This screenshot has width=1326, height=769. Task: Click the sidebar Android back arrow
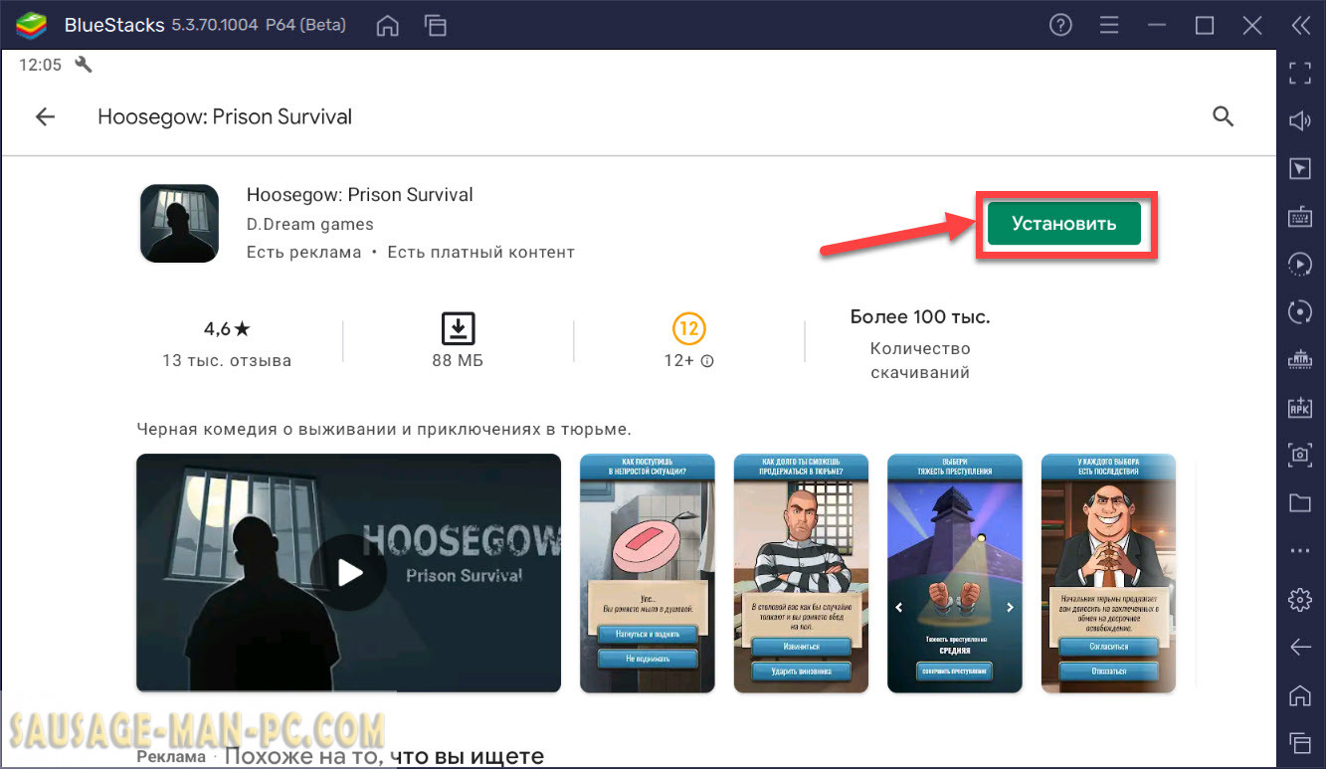[1300, 647]
